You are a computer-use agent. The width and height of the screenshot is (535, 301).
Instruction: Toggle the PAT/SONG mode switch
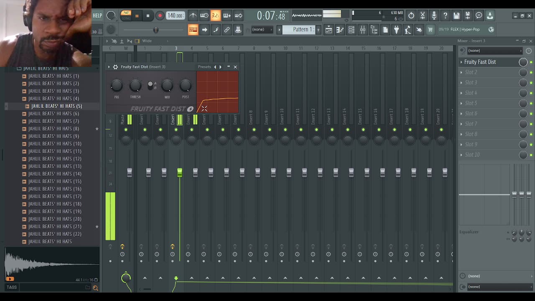(126, 15)
